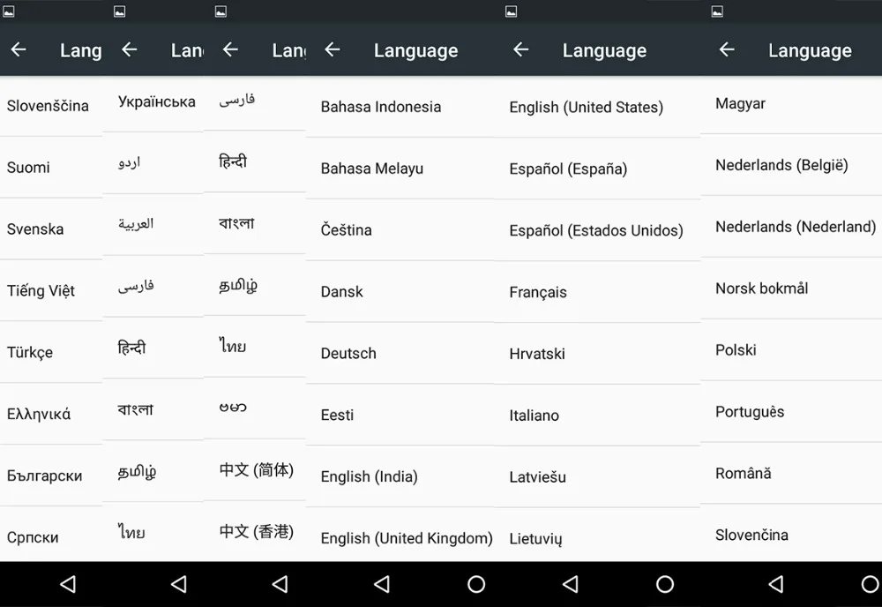The image size is (882, 607).
Task: Select Nederlands (België)
Action: (791, 165)
